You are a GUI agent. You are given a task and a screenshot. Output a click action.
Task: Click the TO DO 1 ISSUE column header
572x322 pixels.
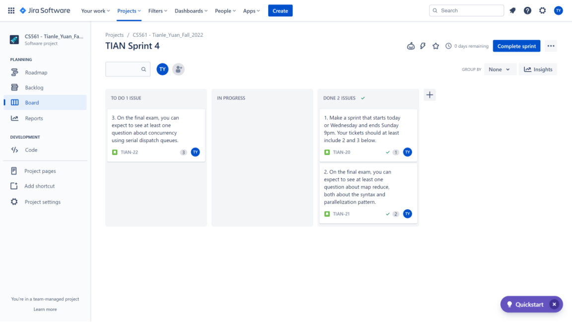(x=126, y=98)
